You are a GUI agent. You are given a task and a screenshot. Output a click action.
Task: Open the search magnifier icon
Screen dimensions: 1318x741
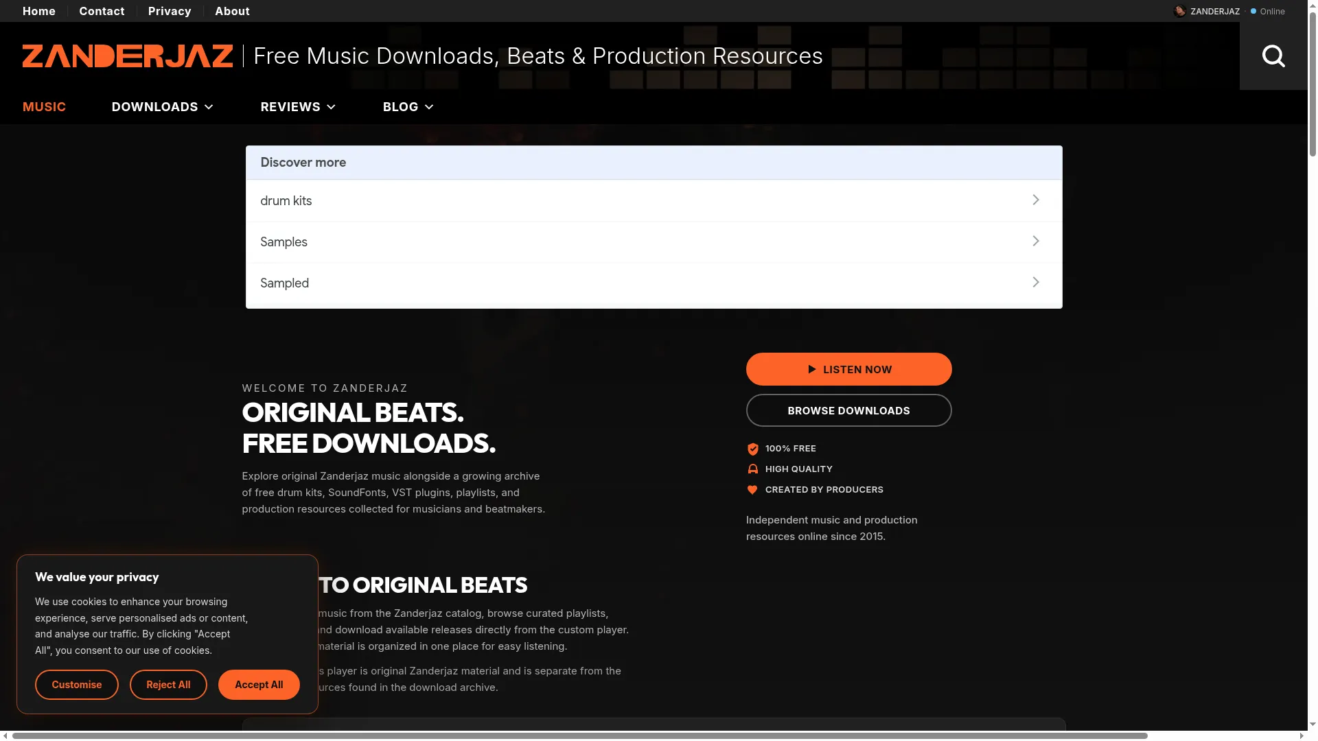click(1273, 56)
